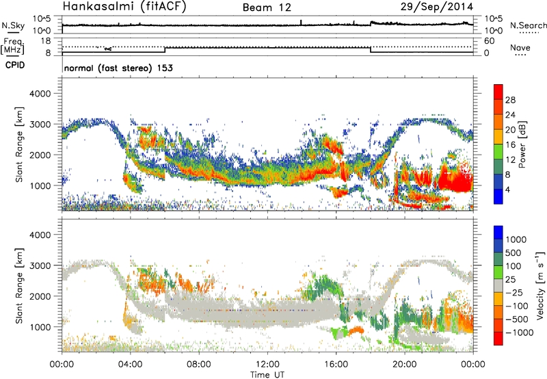Click the 4000 tick of the power panel
This screenshot has width=547, height=379.
pyautogui.click(x=40, y=94)
